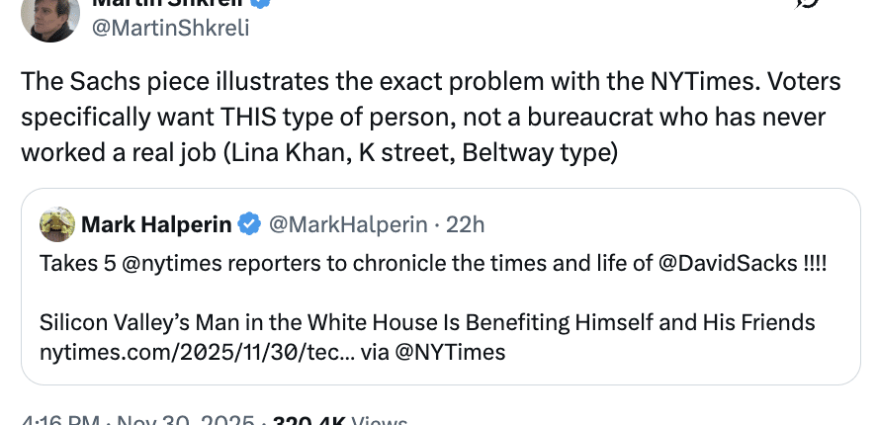Click the 22h timestamp on quoted tweet
This screenshot has width=878, height=425.
[465, 225]
